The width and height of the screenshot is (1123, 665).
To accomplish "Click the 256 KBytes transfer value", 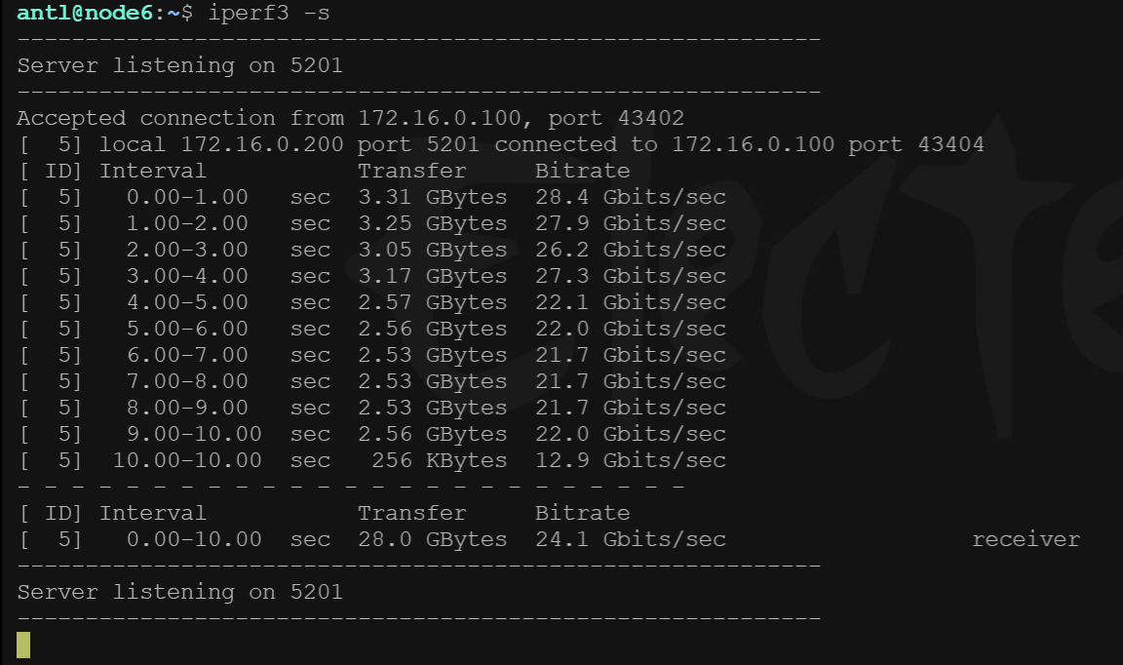I will (439, 460).
